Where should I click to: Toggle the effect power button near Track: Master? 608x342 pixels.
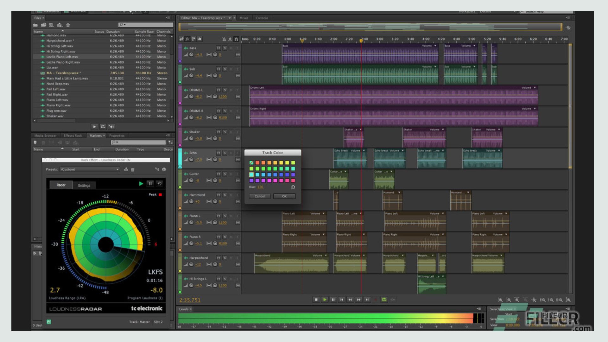click(x=49, y=322)
